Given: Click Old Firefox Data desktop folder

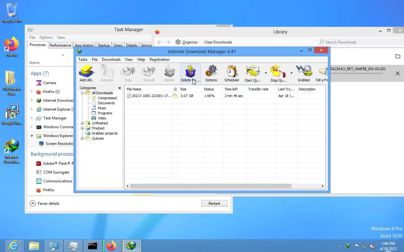Looking at the screenshot, I should 12,83.
